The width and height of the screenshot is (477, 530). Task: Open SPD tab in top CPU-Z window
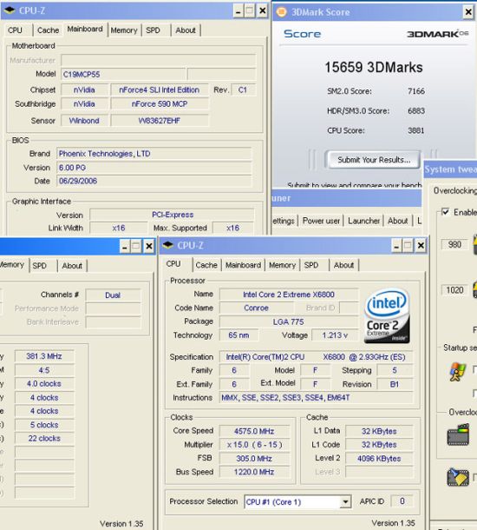[x=153, y=30]
